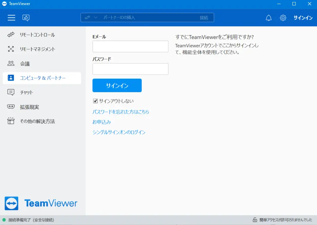Click the easy access padlock icon
This screenshot has height=225, width=317.
[x=255, y=220]
